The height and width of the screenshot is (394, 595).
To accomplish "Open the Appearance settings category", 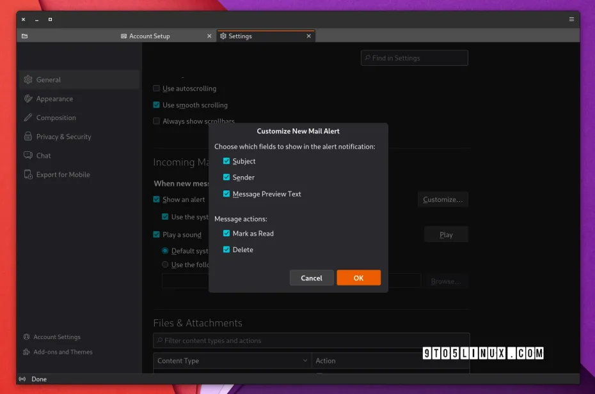I will point(79,98).
